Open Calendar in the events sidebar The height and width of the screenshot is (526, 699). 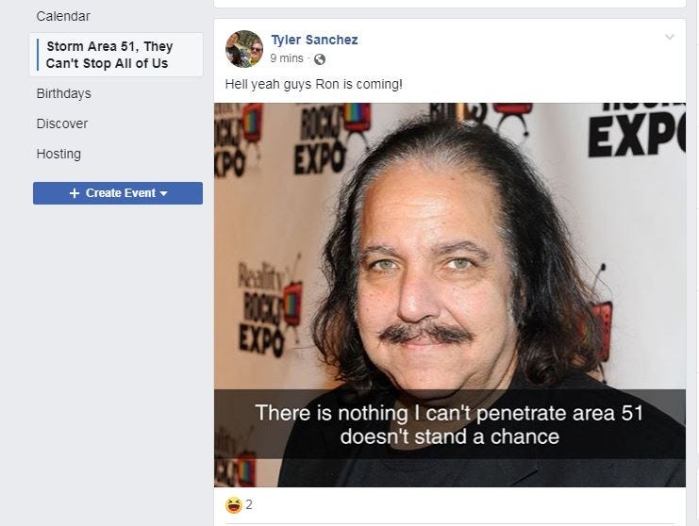pos(63,16)
